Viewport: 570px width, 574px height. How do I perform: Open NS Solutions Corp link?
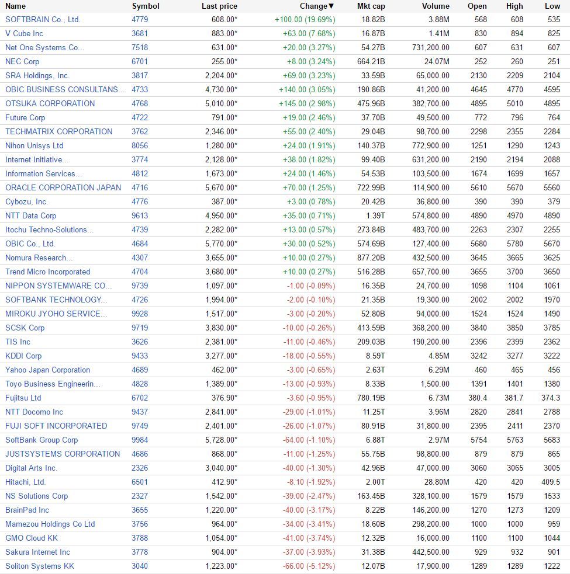pos(37,496)
